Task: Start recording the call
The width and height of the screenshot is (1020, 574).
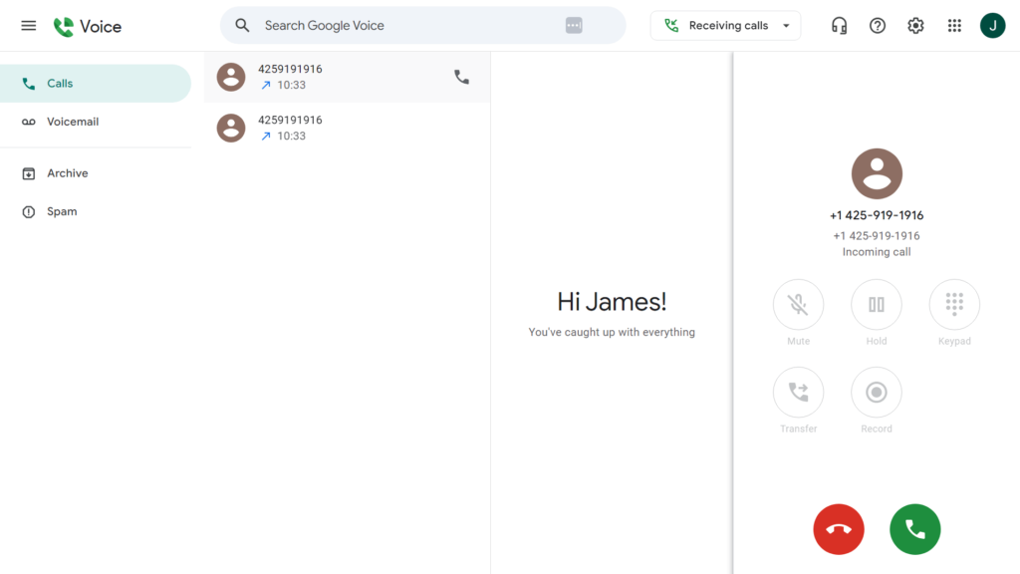Action: click(x=876, y=392)
